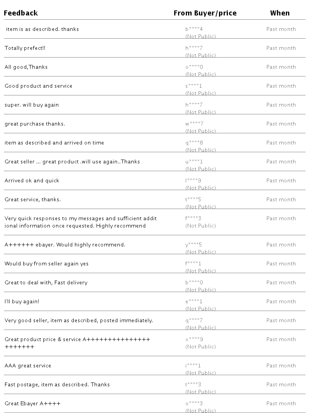The width and height of the screenshot is (309, 413).
Task: Click the "I'll buy again!" feedback text
Action: coord(22,301)
